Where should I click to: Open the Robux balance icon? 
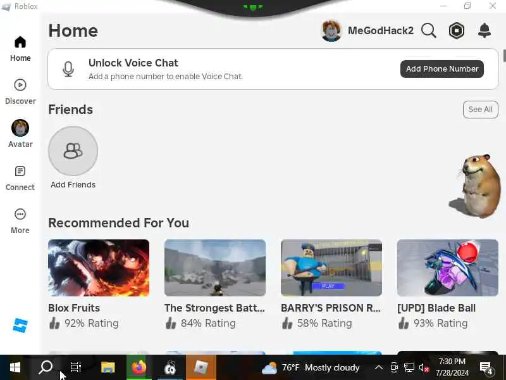(x=457, y=30)
